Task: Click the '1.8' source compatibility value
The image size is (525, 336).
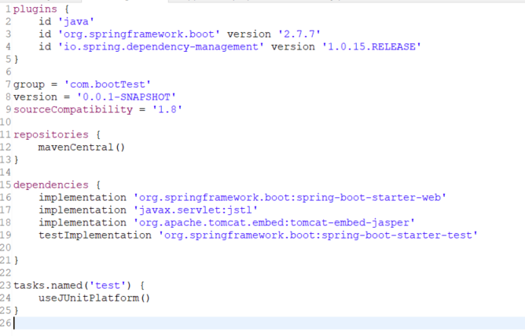Action: (x=167, y=110)
